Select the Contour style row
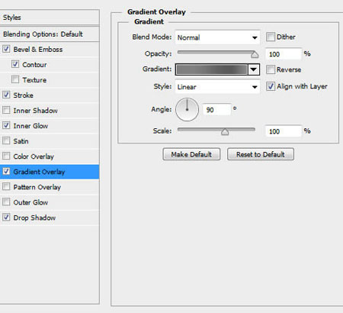 tap(50, 64)
